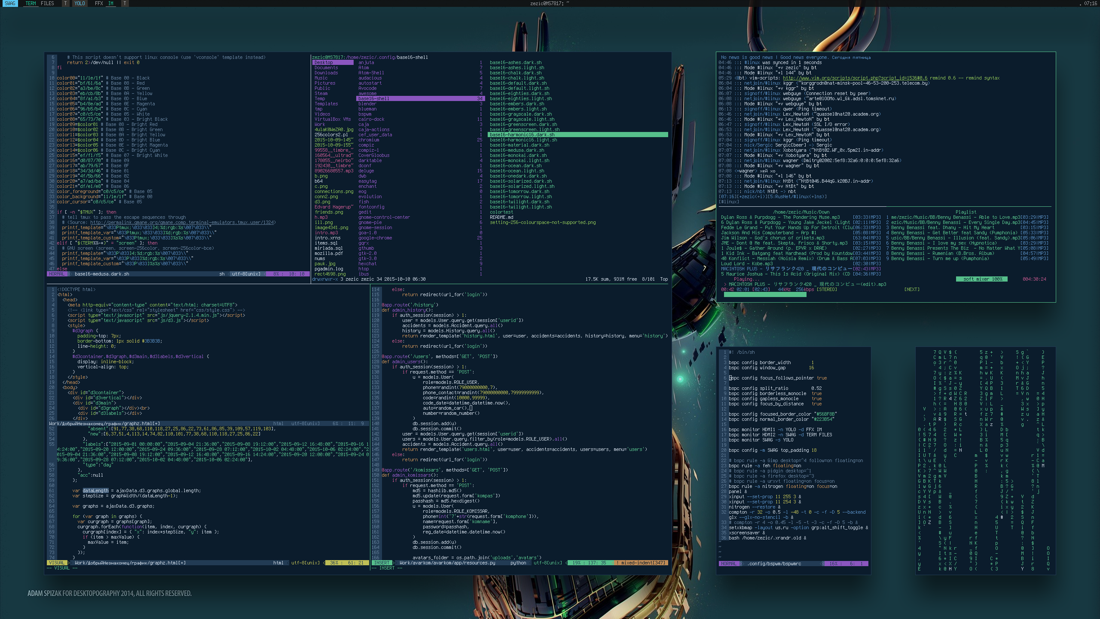Select the Desktop folder in ranger
The height and width of the screenshot is (619, 1100).
coord(333,62)
